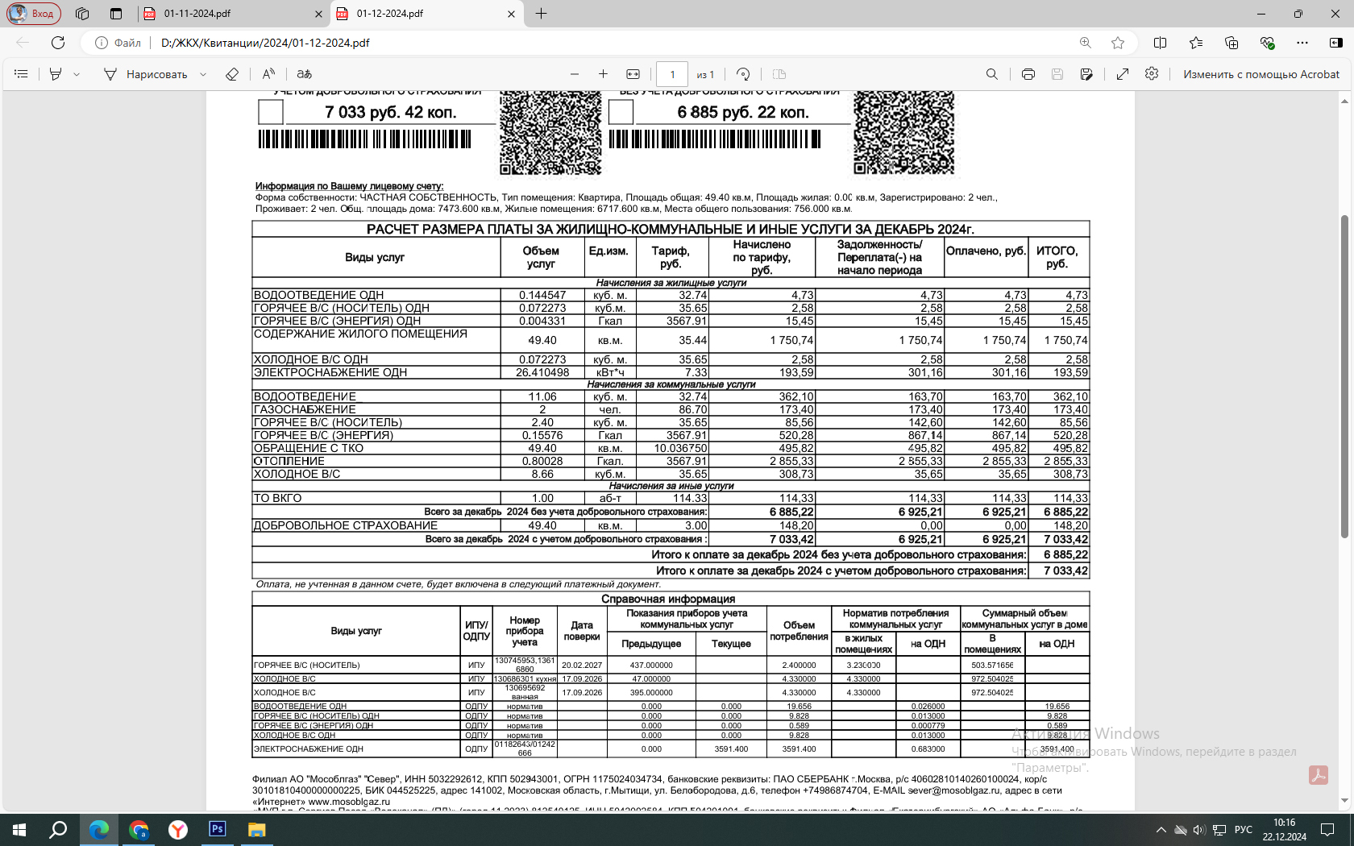Click the scroll down arrow
The image size is (1354, 846).
pos(1344,802)
